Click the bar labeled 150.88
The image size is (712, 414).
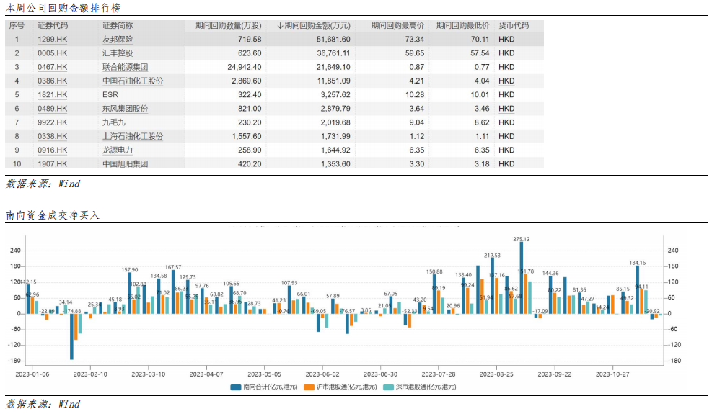[x=434, y=294]
